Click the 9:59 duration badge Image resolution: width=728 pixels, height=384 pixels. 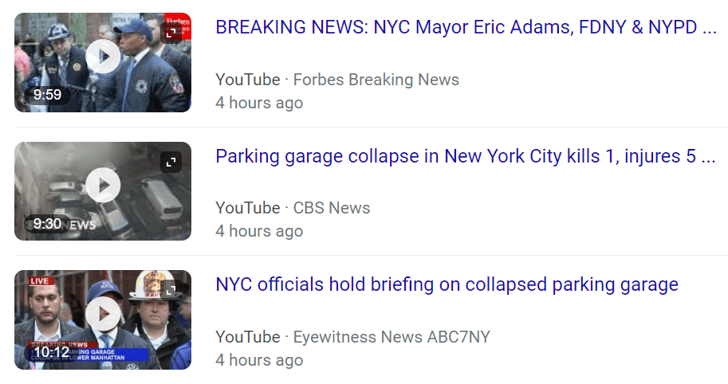pyautogui.click(x=47, y=96)
